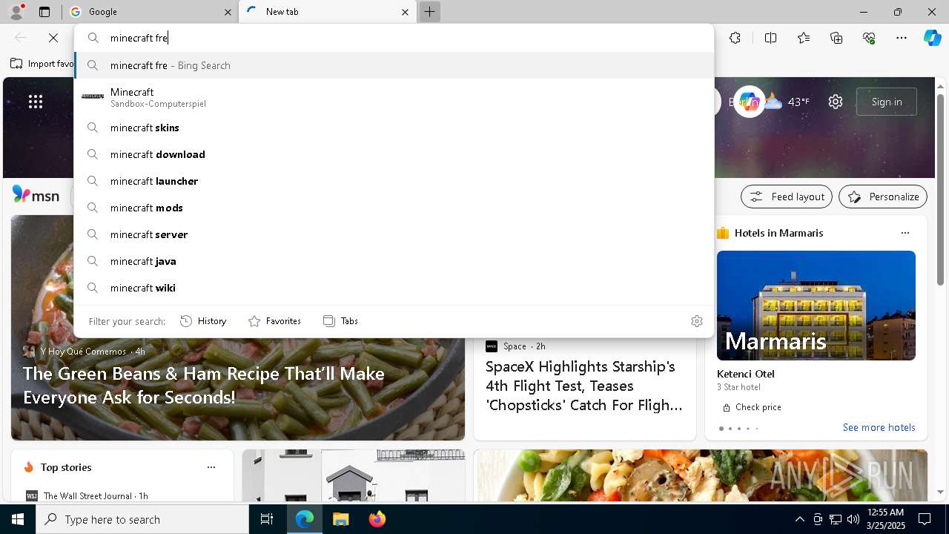Select the 'minecraft java' suggestion
Viewport: 949px width, 534px height.
pyautogui.click(x=394, y=261)
